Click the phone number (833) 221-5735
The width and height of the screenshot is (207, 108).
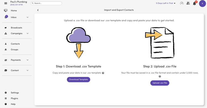[x=16, y=5]
